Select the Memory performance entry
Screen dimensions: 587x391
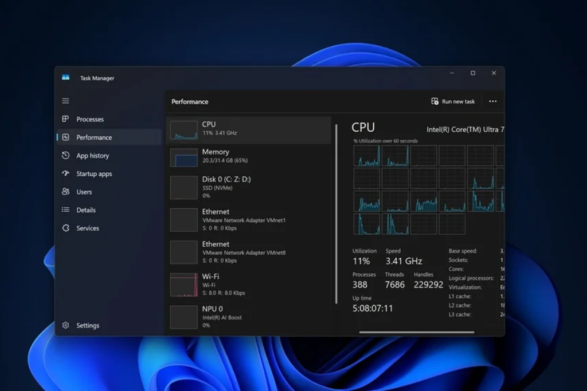pyautogui.click(x=248, y=156)
